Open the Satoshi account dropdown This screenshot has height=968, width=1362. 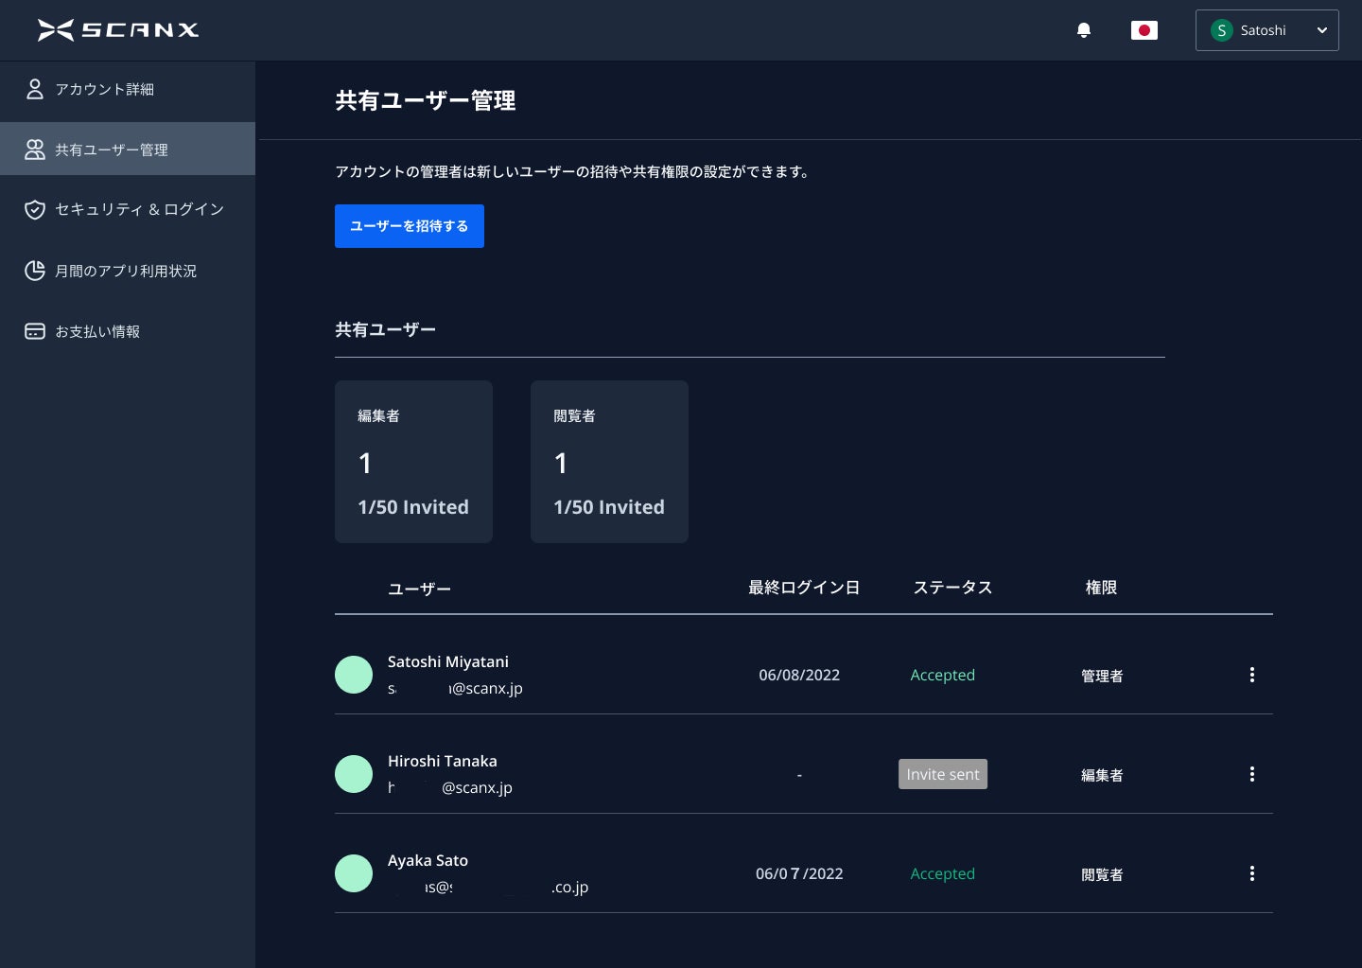click(1267, 30)
